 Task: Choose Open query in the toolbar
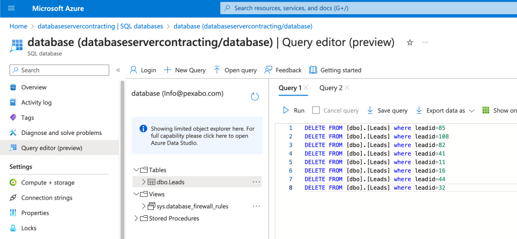[x=240, y=70]
